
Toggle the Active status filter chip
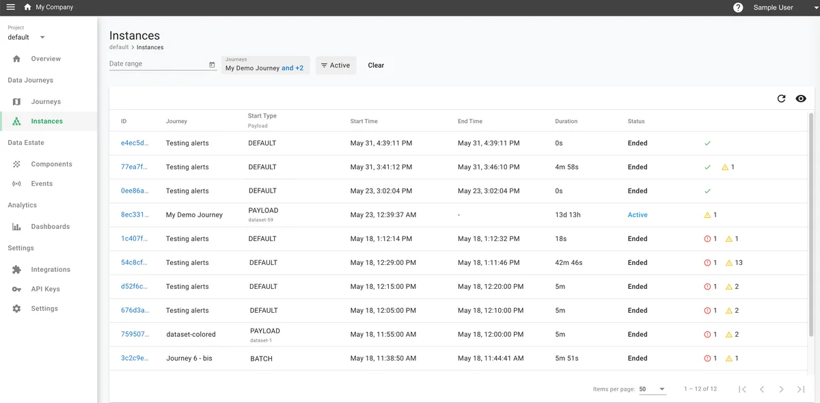336,65
